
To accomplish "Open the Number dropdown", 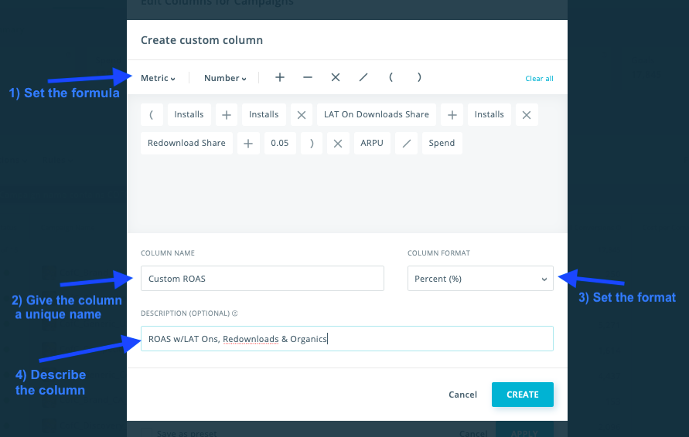I will tap(225, 78).
